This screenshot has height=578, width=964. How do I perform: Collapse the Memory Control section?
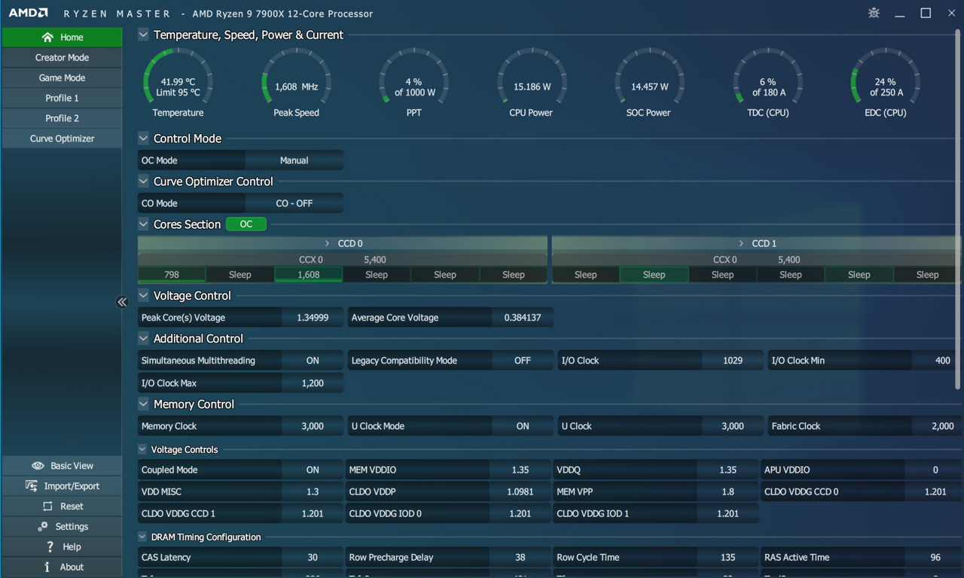point(144,404)
